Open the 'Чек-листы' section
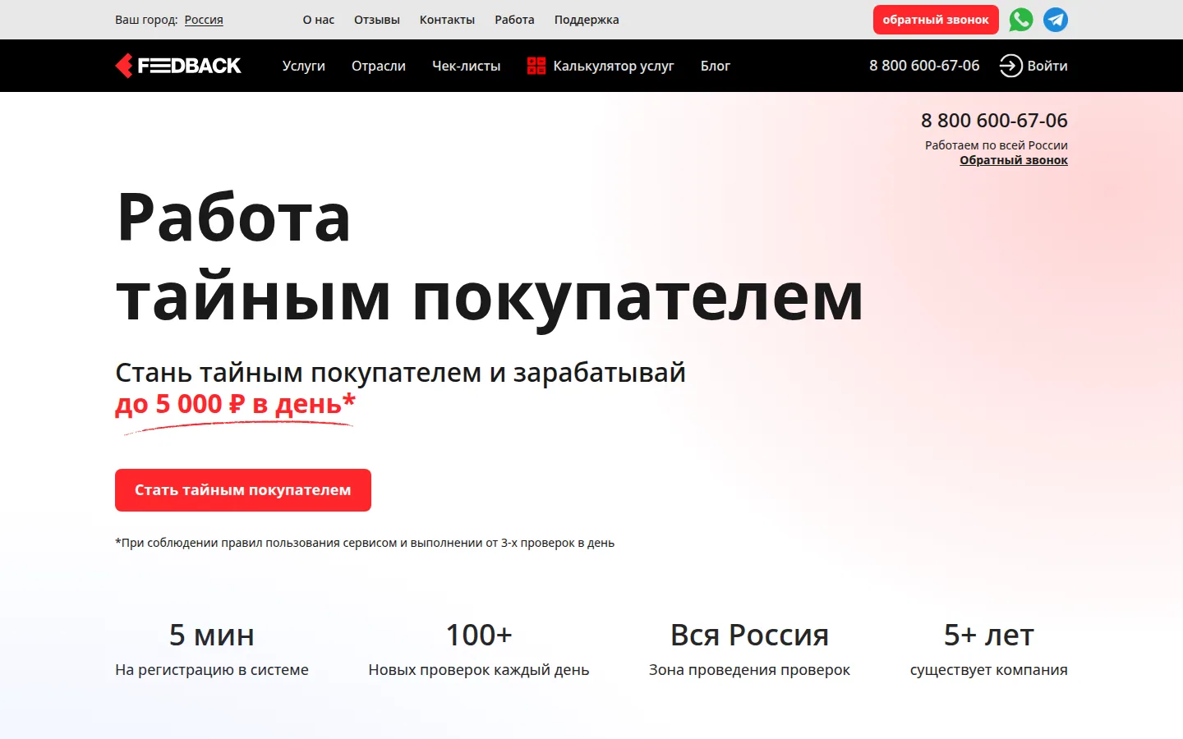This screenshot has width=1183, height=739. (x=467, y=66)
